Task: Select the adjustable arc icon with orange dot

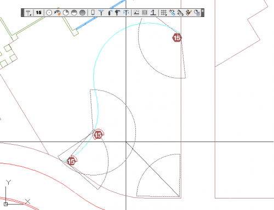Action: [58, 13]
